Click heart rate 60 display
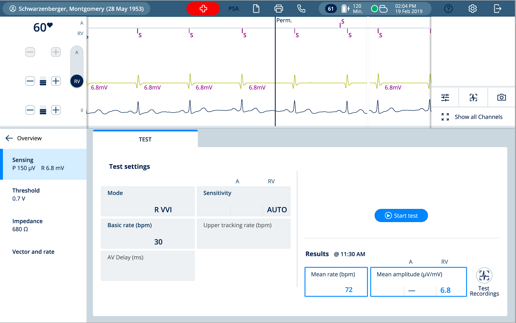 (x=43, y=27)
